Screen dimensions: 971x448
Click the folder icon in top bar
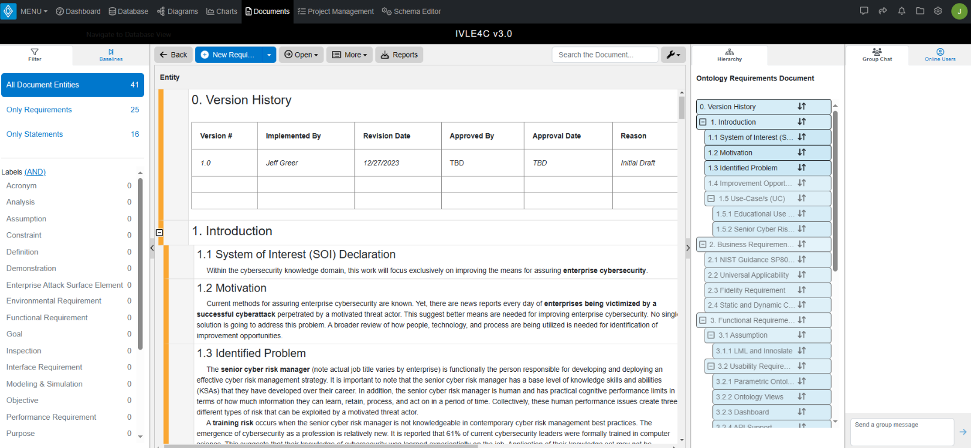pyautogui.click(x=920, y=11)
